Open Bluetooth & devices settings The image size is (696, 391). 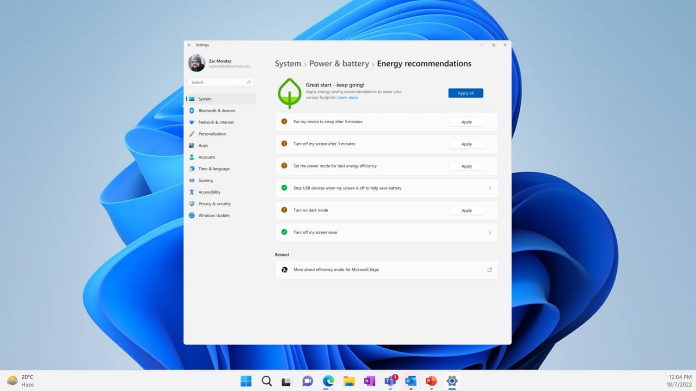coord(217,110)
